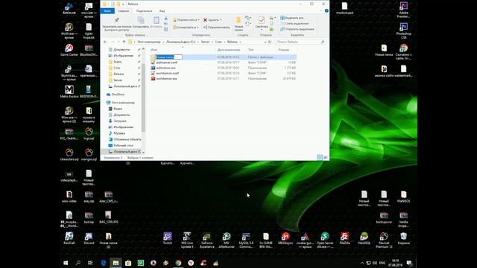Switch to the View (Вид) ribbon tab
Image resolution: width=477 pixels, height=268 pixels.
[x=162, y=11]
